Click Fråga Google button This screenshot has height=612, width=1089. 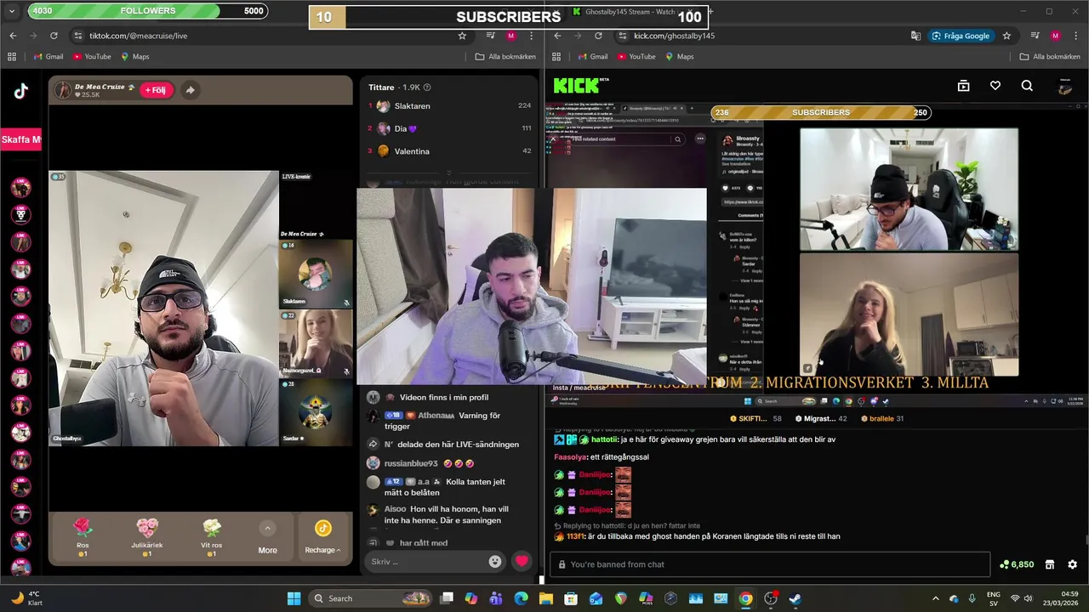click(x=961, y=36)
